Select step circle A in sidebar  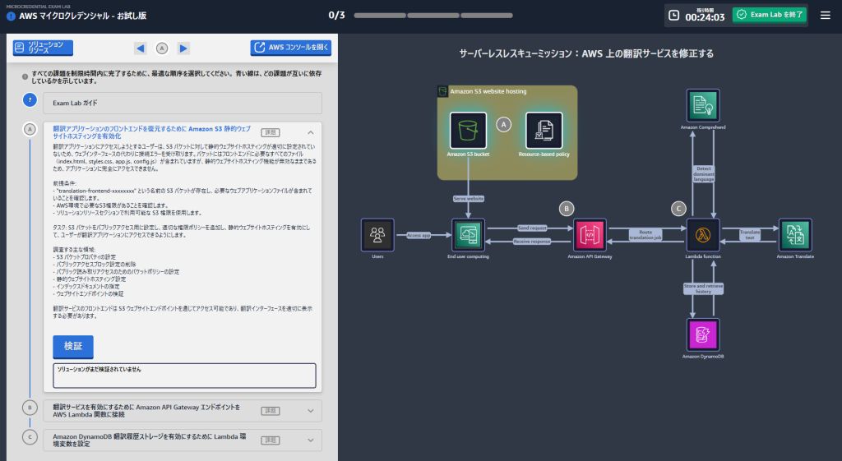tap(30, 129)
